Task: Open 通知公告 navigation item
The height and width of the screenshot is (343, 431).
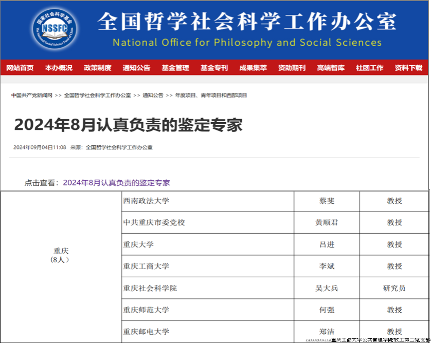Action: pos(136,68)
